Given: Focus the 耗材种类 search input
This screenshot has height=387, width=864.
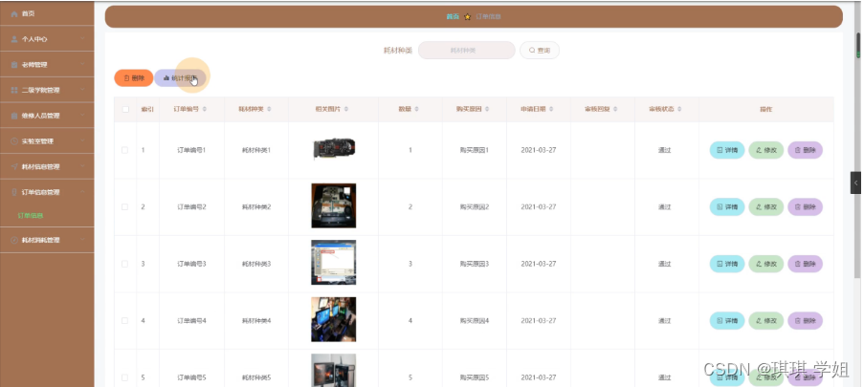Looking at the screenshot, I should [x=467, y=50].
